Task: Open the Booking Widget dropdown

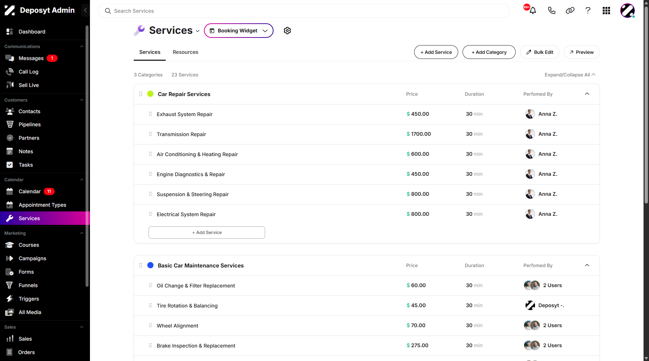Action: click(x=239, y=31)
